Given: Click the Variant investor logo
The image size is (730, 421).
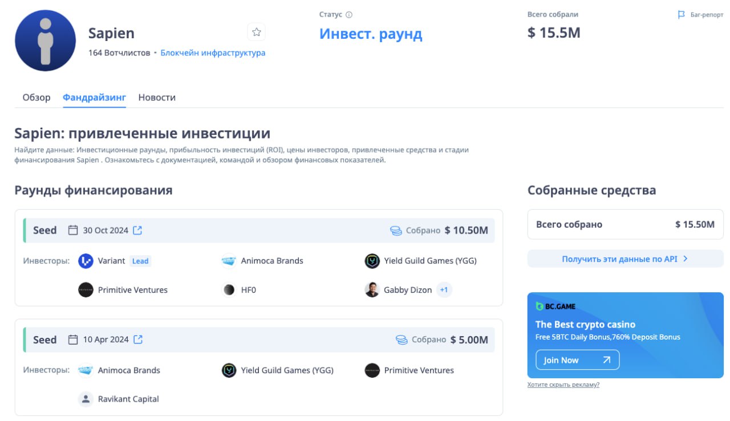Looking at the screenshot, I should coord(86,261).
